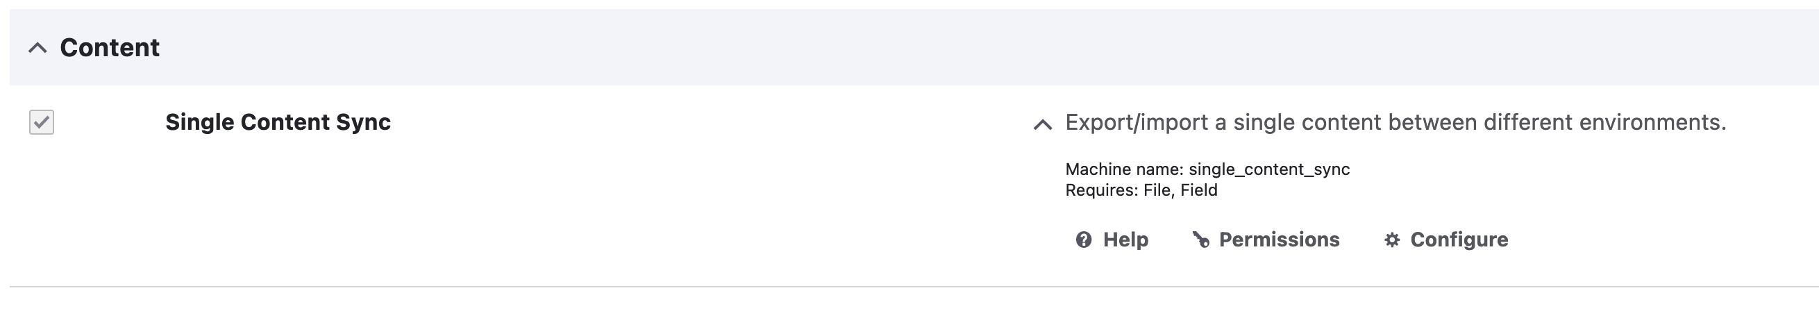Click the Content section heading
Image resolution: width=1819 pixels, height=311 pixels.
tap(110, 48)
